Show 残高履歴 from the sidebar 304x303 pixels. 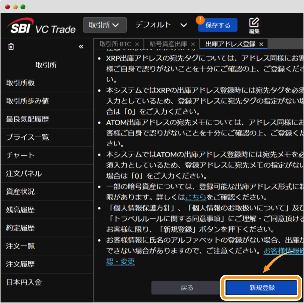tap(46, 210)
